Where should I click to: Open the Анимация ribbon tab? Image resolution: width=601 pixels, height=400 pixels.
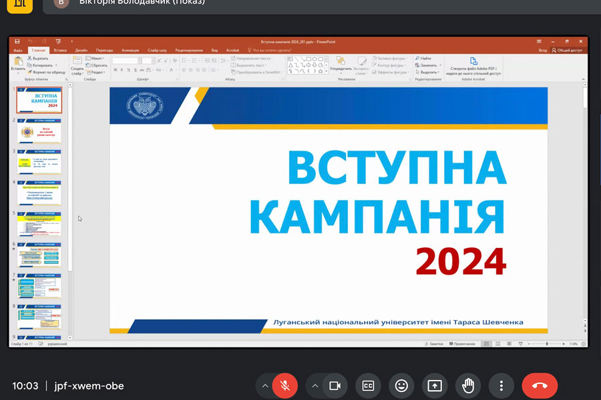(x=130, y=50)
